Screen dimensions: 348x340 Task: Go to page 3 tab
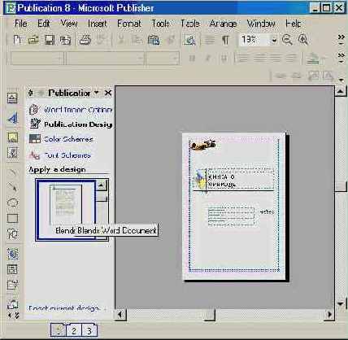[89, 331]
